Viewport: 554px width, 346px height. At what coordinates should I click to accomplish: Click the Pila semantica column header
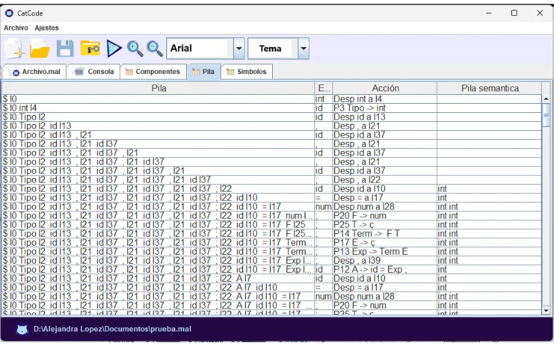point(490,88)
